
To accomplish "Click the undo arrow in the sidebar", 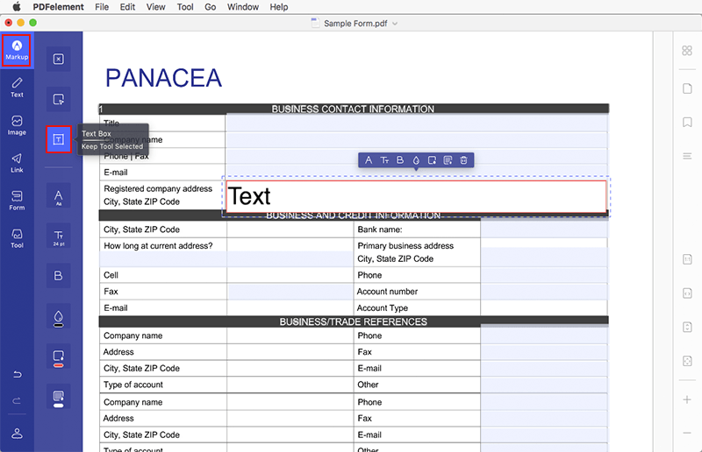I will (17, 374).
